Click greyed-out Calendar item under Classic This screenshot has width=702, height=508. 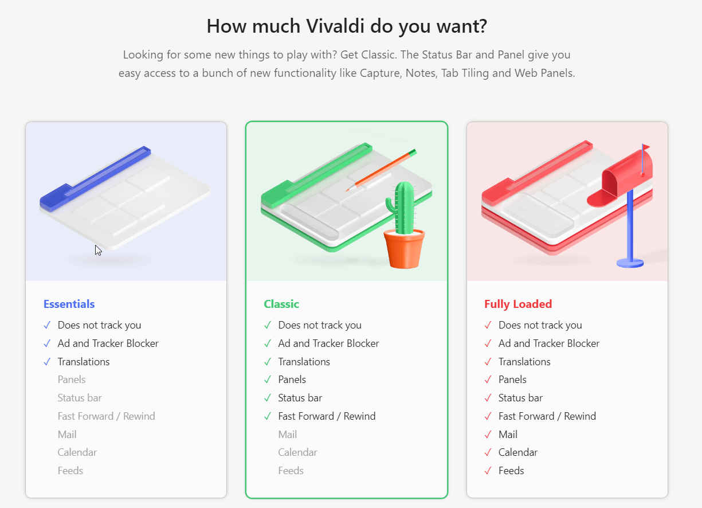pos(297,452)
